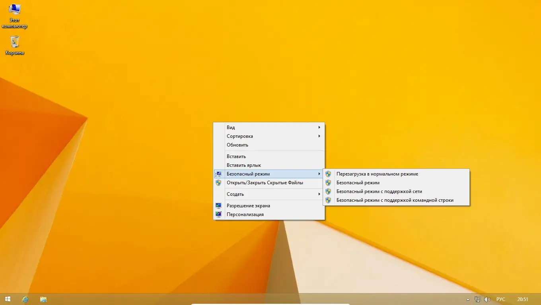Open Разрешение экрана from context menu
The width and height of the screenshot is (541, 305).
tap(269, 206)
